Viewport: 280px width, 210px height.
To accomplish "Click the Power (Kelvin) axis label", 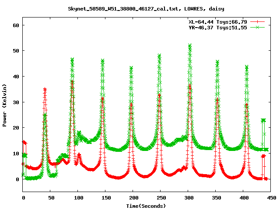I will tap(4, 105).
